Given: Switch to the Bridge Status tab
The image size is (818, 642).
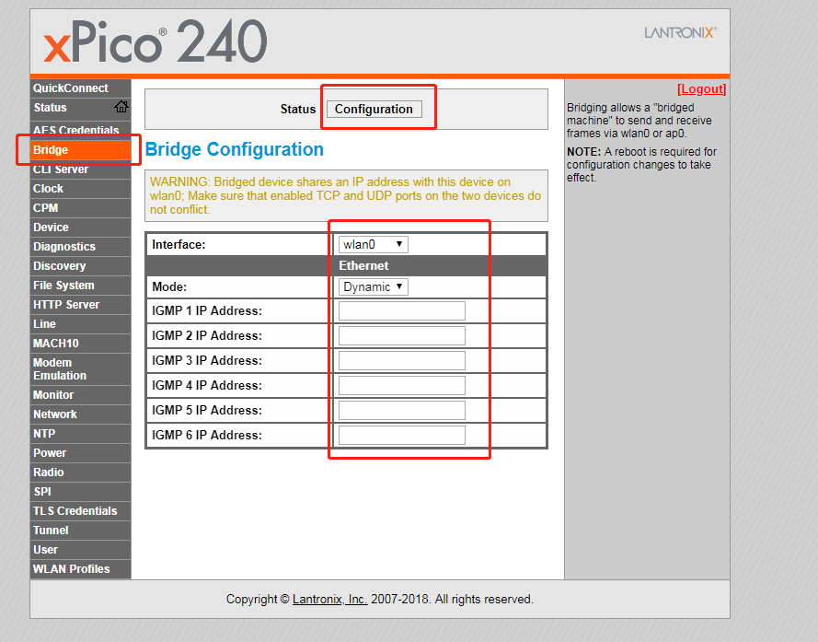Looking at the screenshot, I should [x=298, y=110].
